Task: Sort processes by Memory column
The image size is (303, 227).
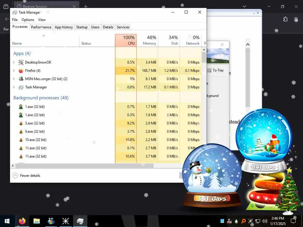Action: pos(147,40)
